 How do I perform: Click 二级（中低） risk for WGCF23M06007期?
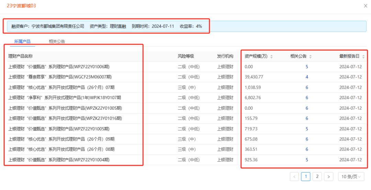point(189,77)
